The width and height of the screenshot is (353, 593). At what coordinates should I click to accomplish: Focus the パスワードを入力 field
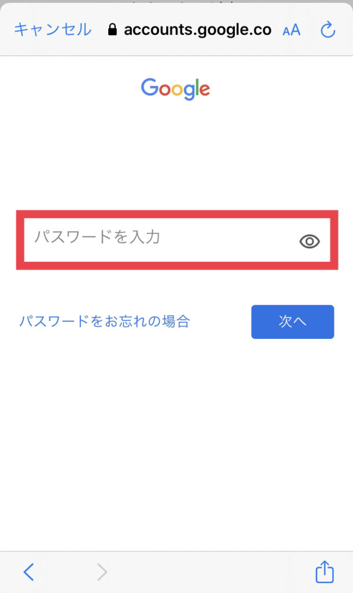[177, 240]
